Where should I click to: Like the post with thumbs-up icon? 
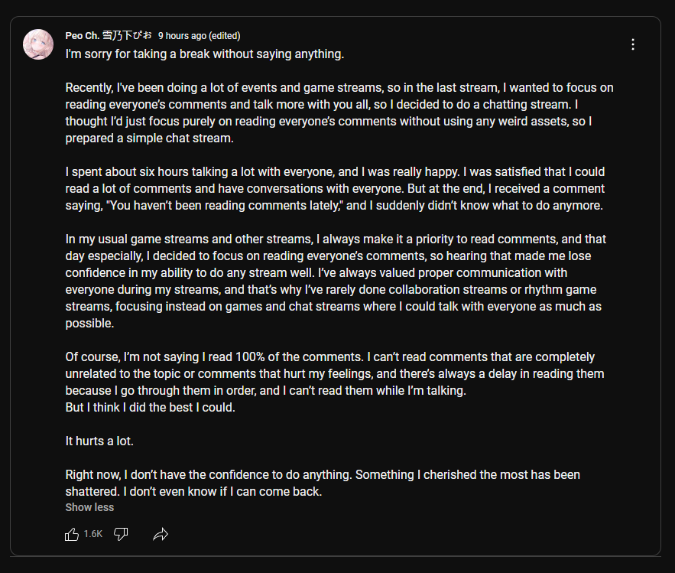pyautogui.click(x=72, y=534)
